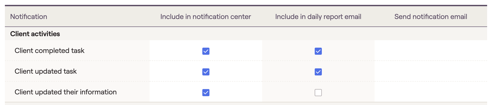The image size is (492, 105).
Task: Click Client activities row under daily report email
Action: tap(318, 34)
